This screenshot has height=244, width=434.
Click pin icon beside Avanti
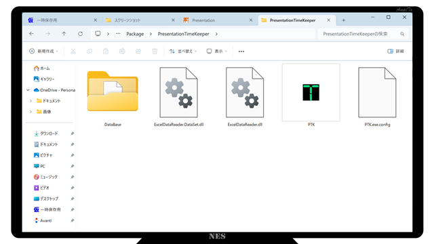[72, 220]
